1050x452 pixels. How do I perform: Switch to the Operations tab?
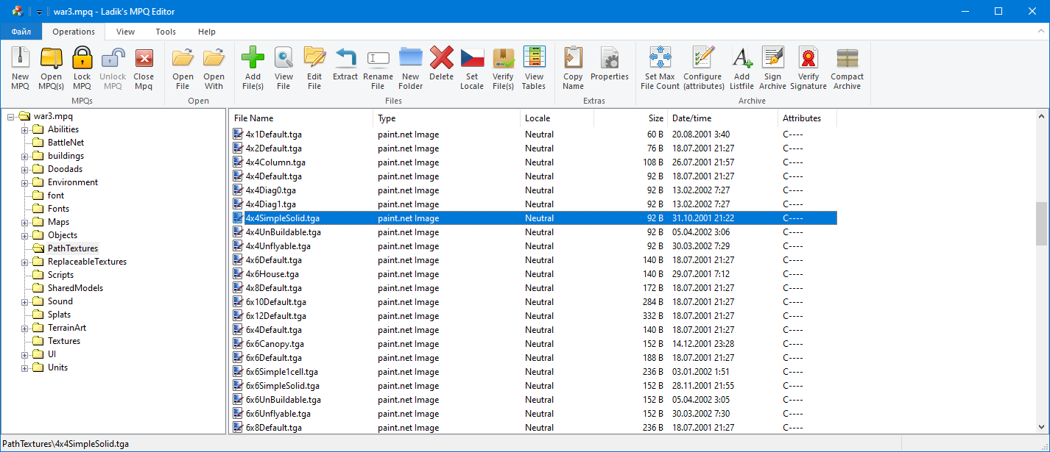click(74, 32)
